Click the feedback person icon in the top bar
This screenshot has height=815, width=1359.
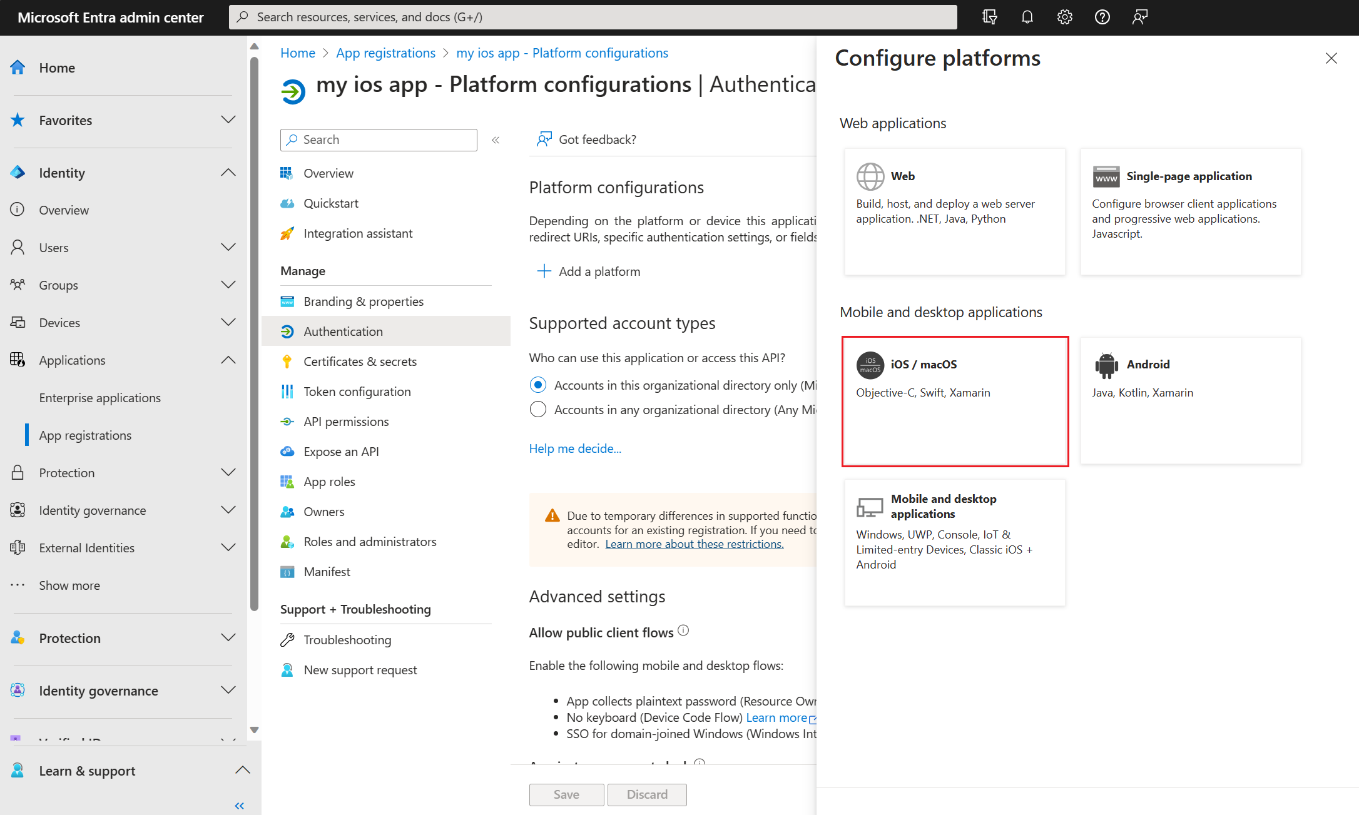(x=1139, y=17)
